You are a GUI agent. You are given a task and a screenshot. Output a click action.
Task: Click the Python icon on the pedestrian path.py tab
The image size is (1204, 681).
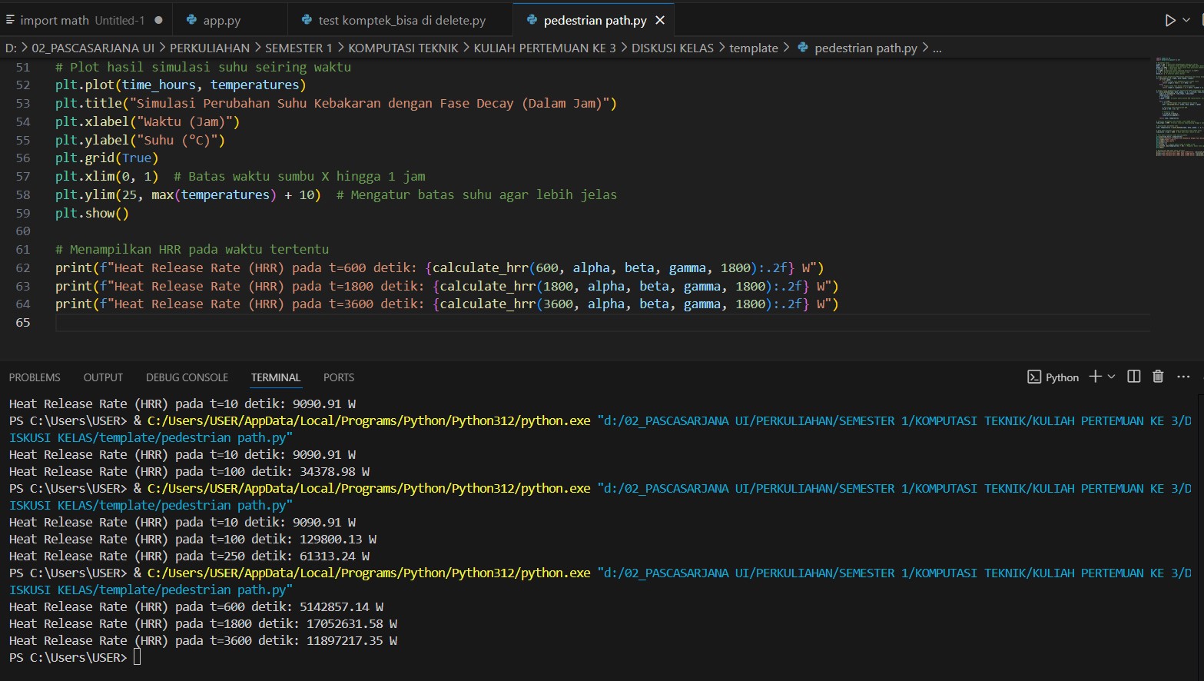pos(531,21)
